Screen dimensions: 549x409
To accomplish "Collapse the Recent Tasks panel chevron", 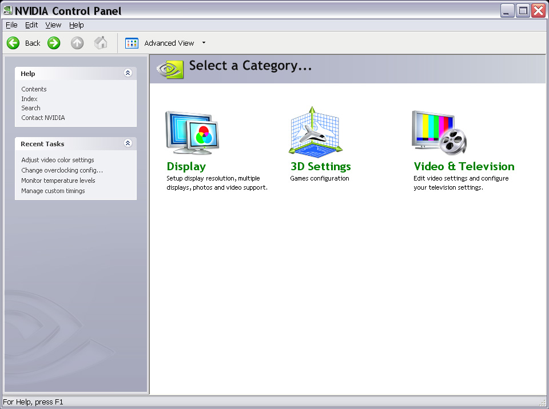I will click(x=128, y=143).
